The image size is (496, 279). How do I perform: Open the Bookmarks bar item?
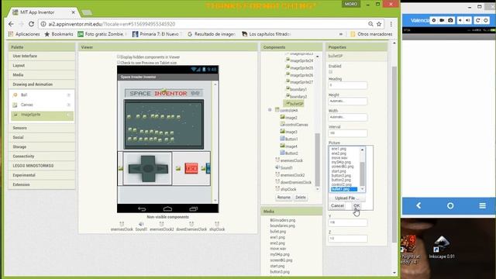click(x=59, y=34)
